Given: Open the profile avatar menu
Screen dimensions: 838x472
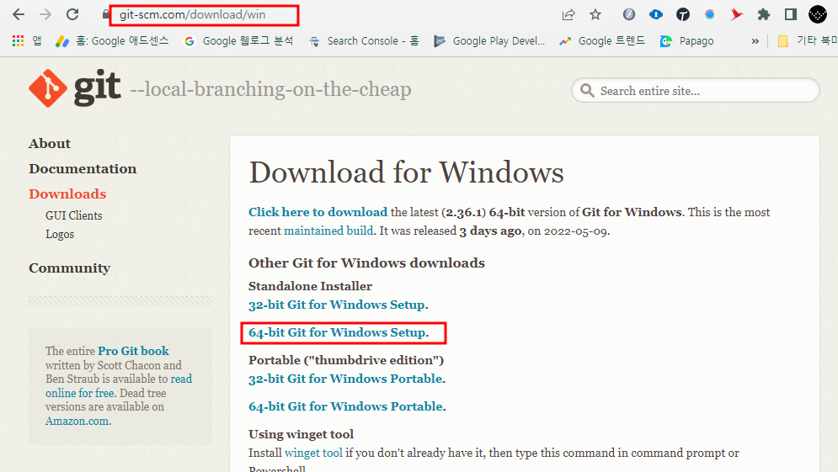Looking at the screenshot, I should tap(818, 14).
